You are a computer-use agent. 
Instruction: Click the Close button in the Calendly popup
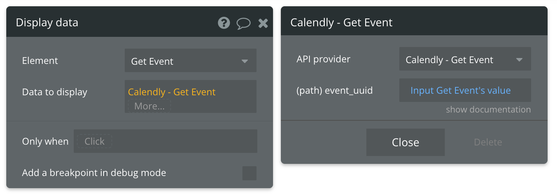point(406,142)
